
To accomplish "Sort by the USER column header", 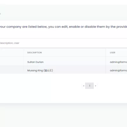I will pos(112,53).
